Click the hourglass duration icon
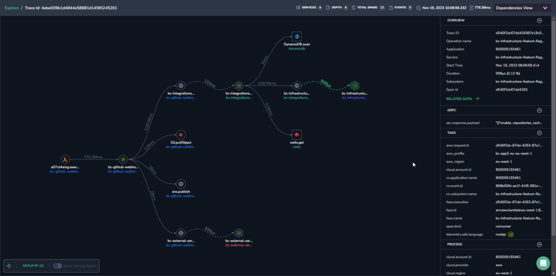 471,8
